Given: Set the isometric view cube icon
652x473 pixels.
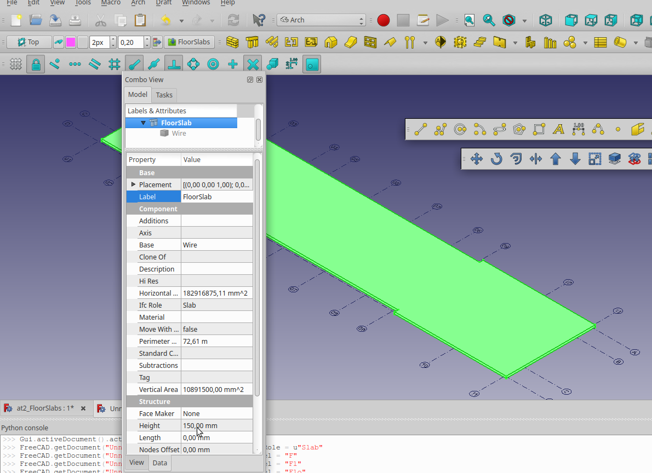Looking at the screenshot, I should [546, 20].
